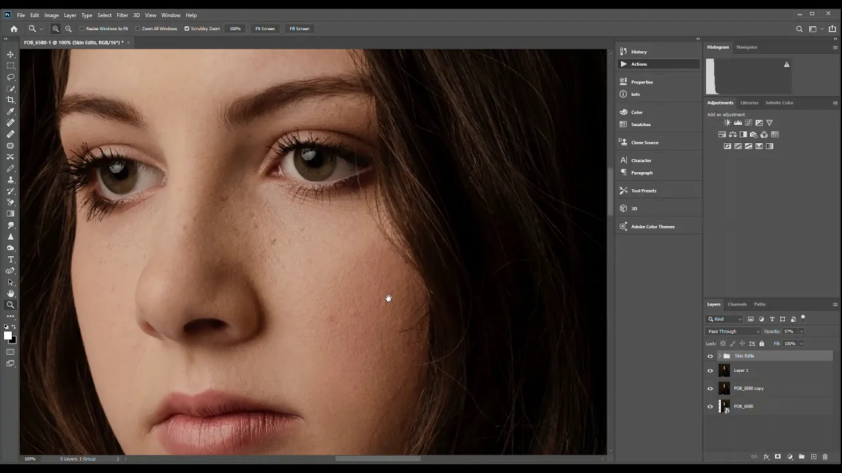Add a Curves adjustment
The height and width of the screenshot is (473, 842).
click(x=749, y=123)
